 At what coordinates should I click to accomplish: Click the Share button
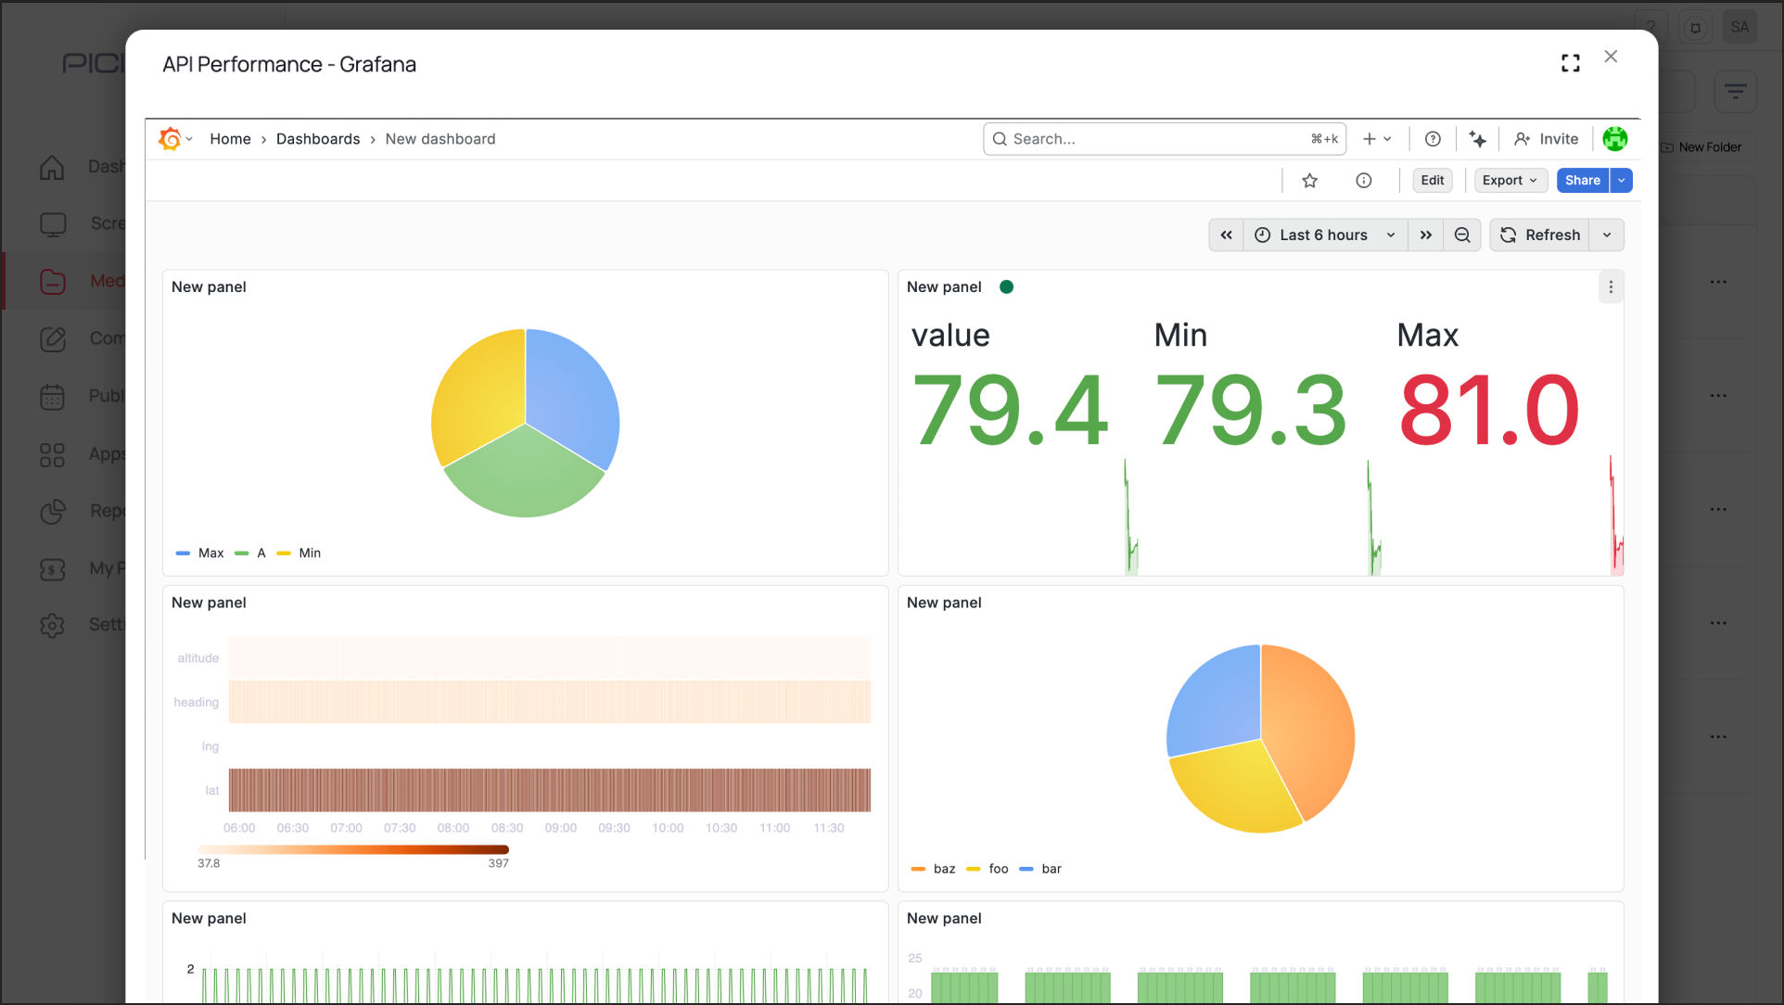pos(1582,181)
